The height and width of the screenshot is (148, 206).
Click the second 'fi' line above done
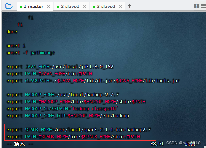click(20, 25)
